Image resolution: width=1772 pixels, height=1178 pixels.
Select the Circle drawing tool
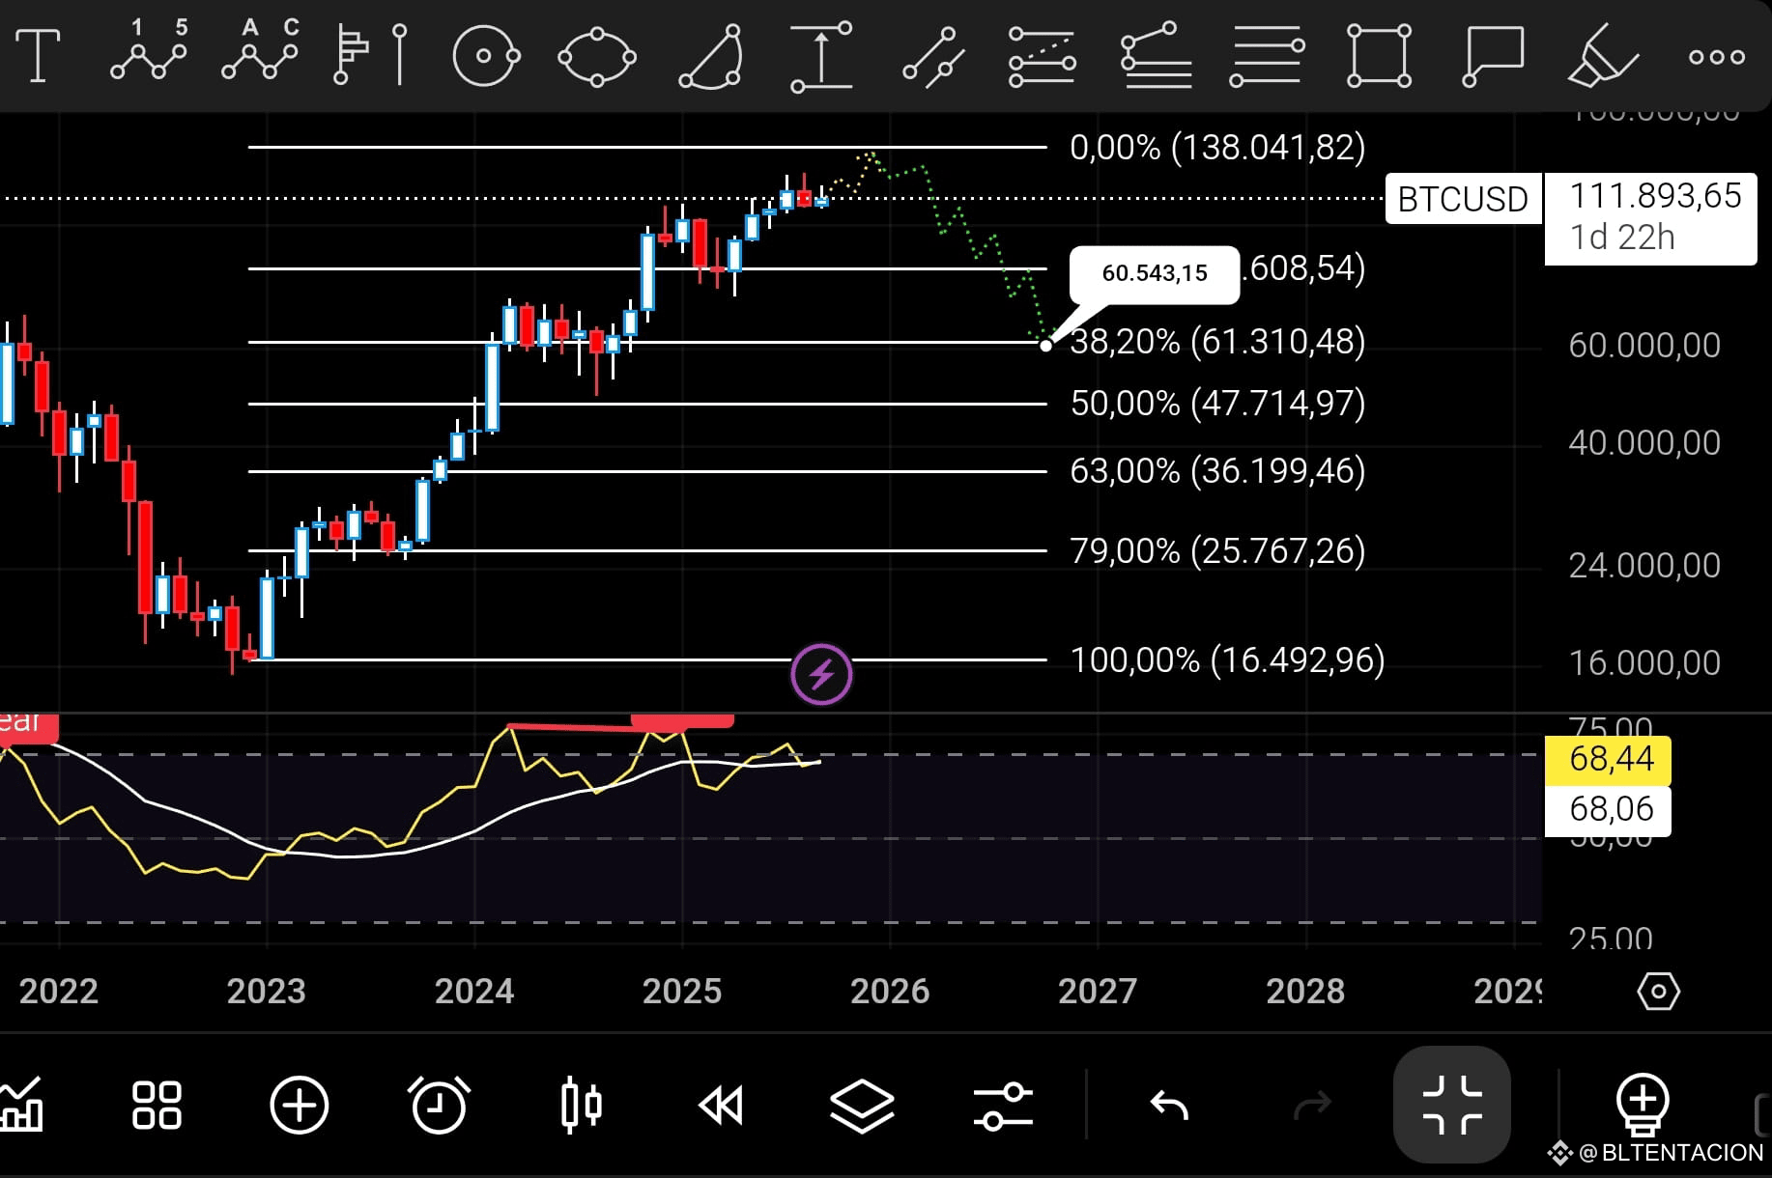486,56
